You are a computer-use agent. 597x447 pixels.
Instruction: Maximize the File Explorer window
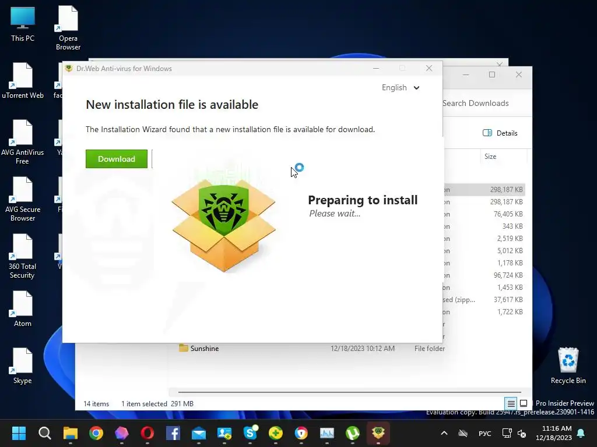492,74
